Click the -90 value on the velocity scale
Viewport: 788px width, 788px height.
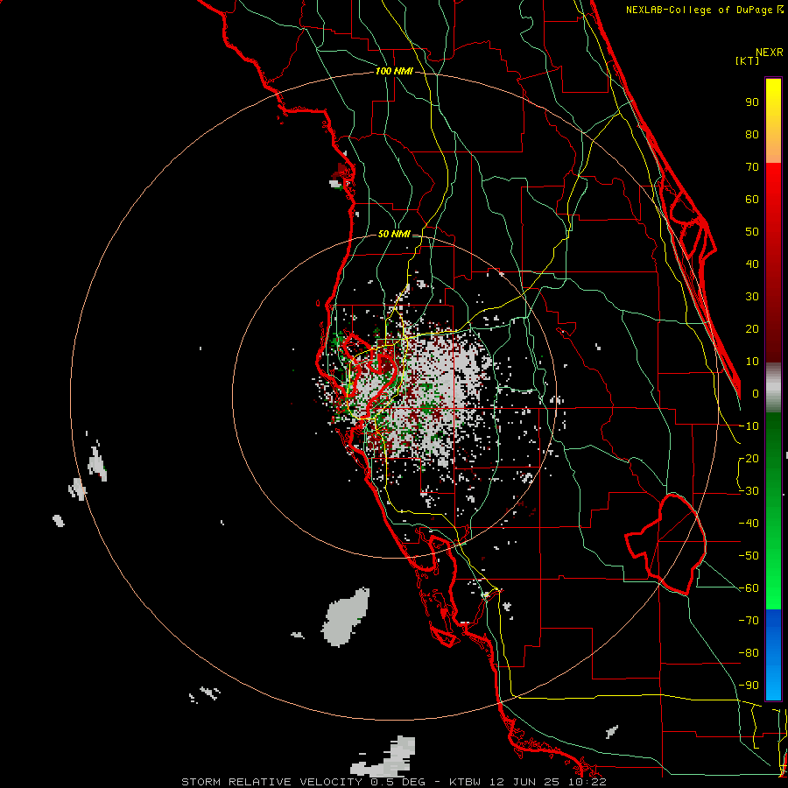click(749, 686)
